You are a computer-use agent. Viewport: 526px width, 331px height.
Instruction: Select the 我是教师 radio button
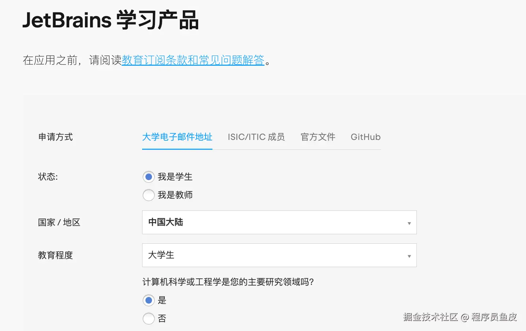(x=148, y=195)
